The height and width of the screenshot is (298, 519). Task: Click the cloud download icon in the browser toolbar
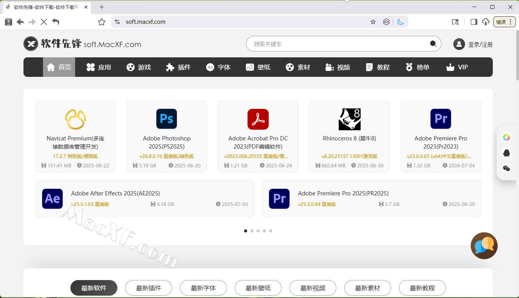pos(486,22)
